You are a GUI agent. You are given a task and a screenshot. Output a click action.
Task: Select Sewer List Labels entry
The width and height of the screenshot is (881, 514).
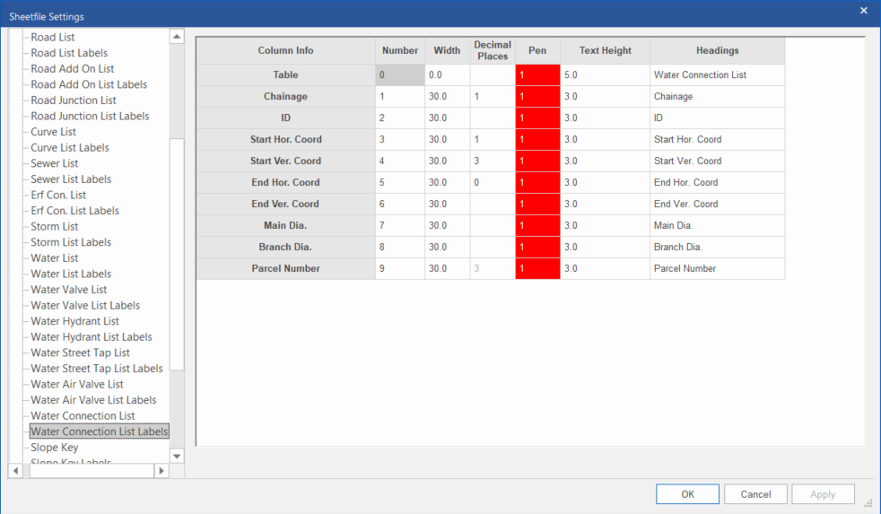[x=71, y=179]
